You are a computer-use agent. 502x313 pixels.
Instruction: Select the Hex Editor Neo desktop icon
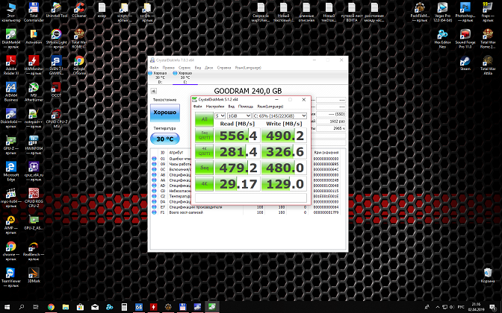(x=442, y=39)
